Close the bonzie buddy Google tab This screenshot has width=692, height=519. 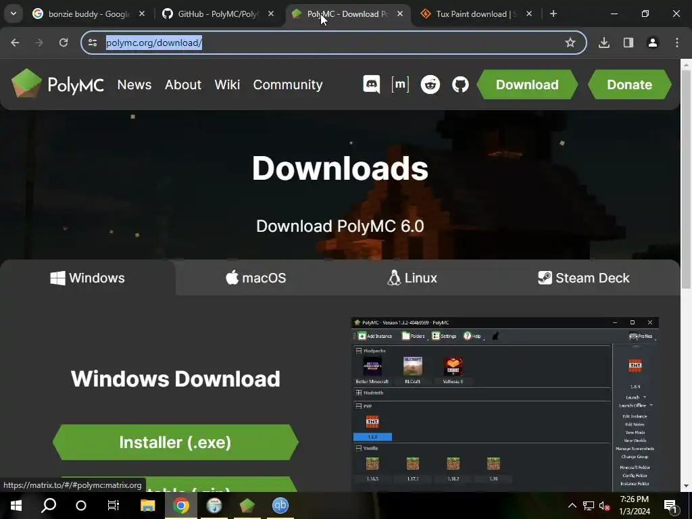click(x=142, y=14)
